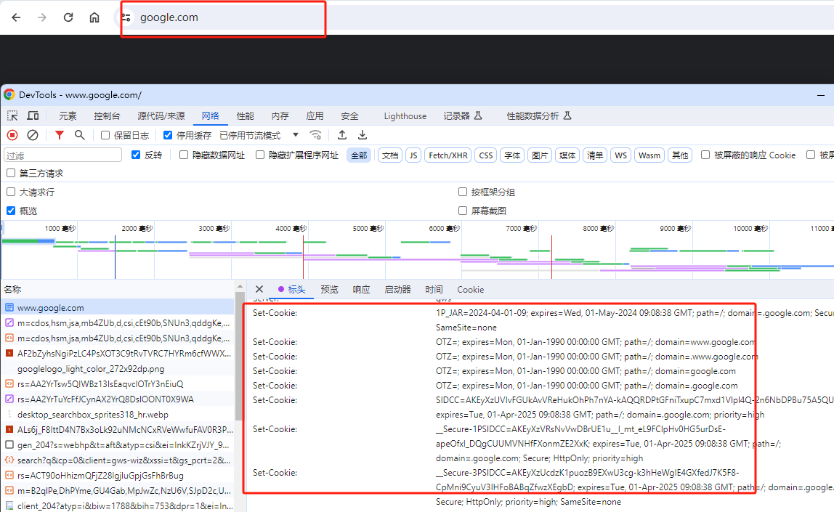Open network search magnifier icon
Image resolution: width=834 pixels, height=512 pixels.
click(80, 135)
